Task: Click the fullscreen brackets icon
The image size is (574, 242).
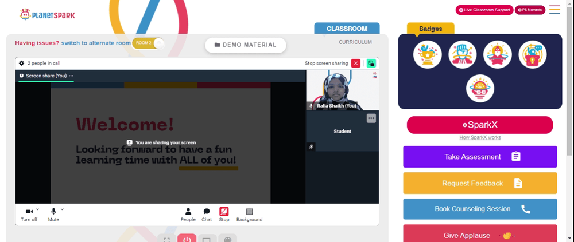Action: click(x=167, y=239)
